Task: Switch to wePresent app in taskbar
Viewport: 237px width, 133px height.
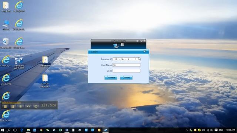Action: click(106, 130)
